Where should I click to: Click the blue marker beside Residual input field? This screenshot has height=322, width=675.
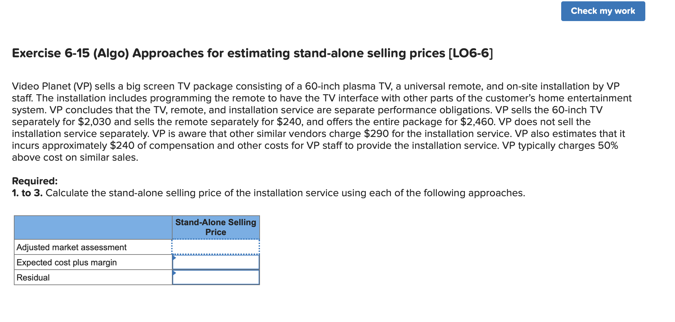coord(173,274)
